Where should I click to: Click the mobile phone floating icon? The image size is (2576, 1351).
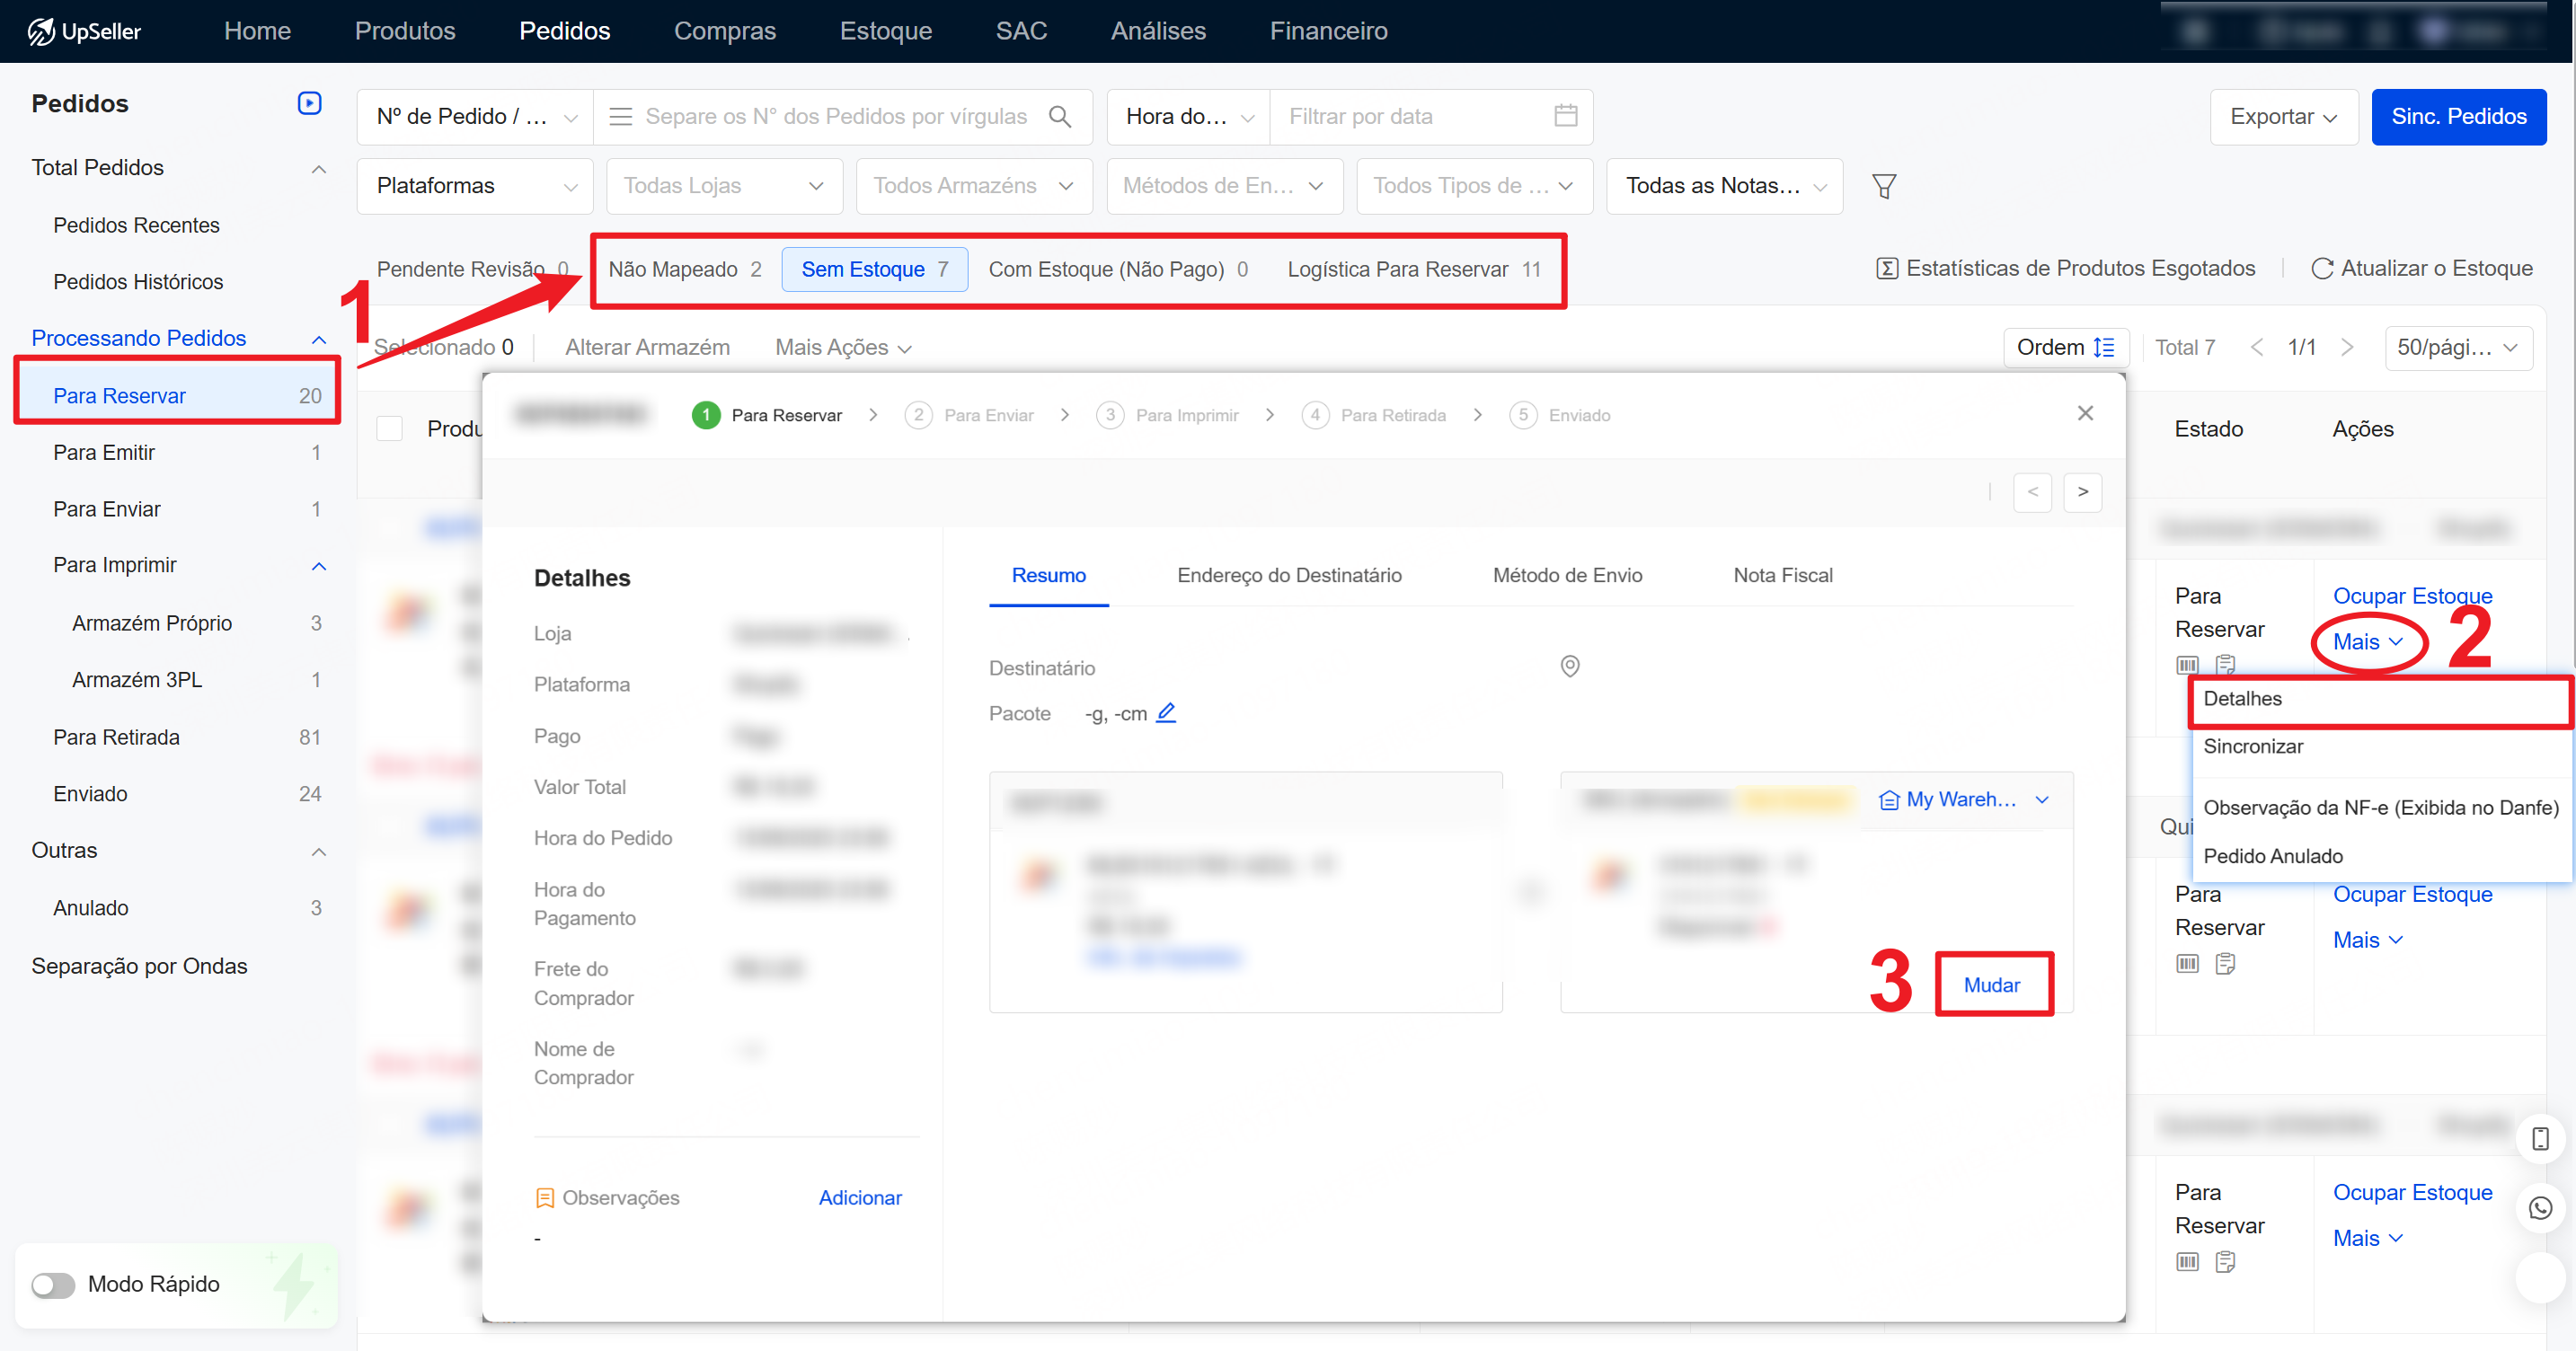(x=2540, y=1138)
